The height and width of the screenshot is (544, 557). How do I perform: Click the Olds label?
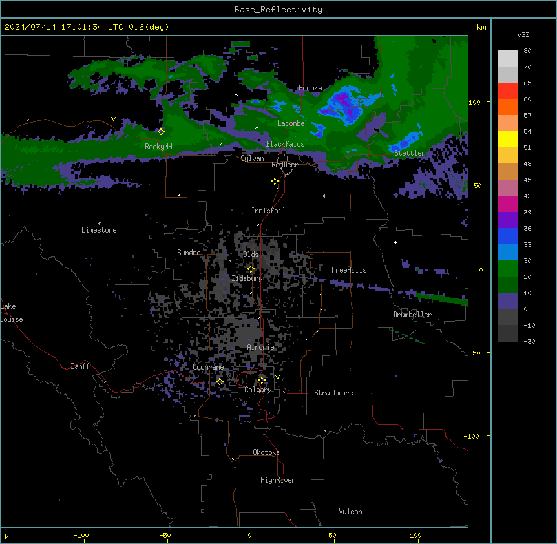(x=251, y=255)
